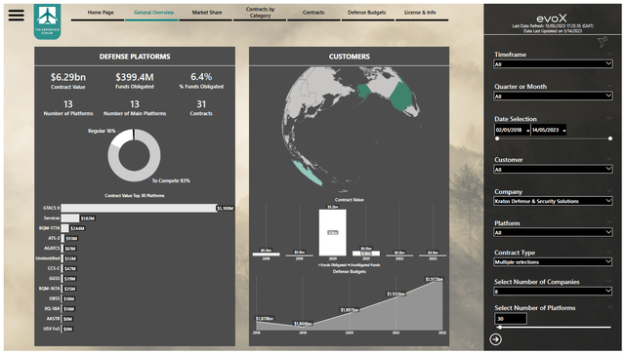Click the Select Number of Platforms slider handle
Screen dimensions: 625x354
click(x=500, y=328)
